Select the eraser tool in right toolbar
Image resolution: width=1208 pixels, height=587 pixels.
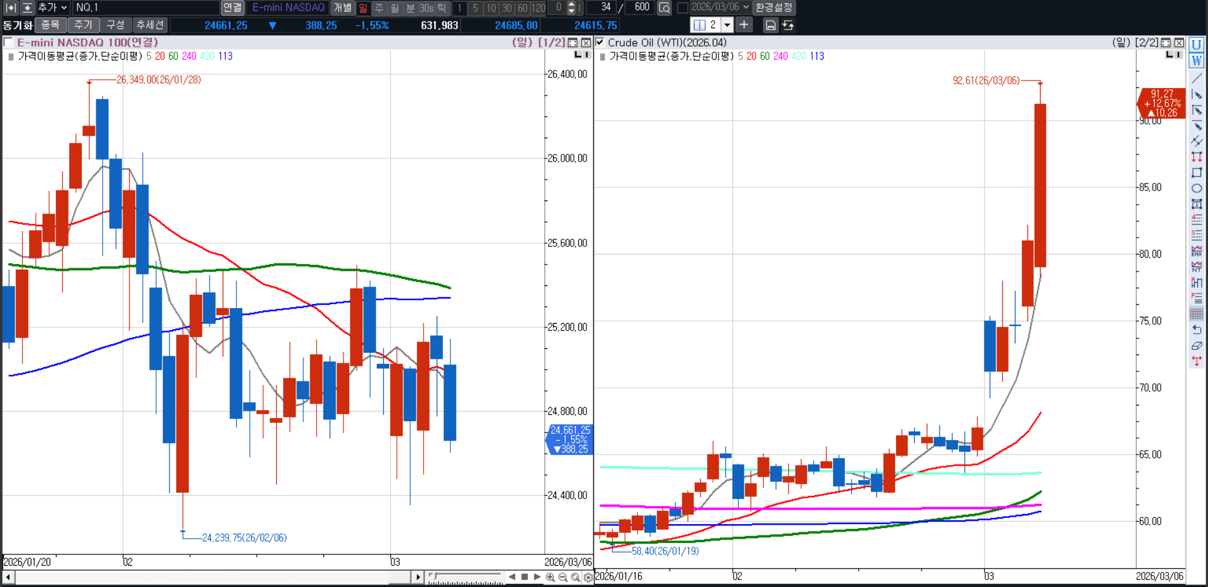coord(1197,346)
